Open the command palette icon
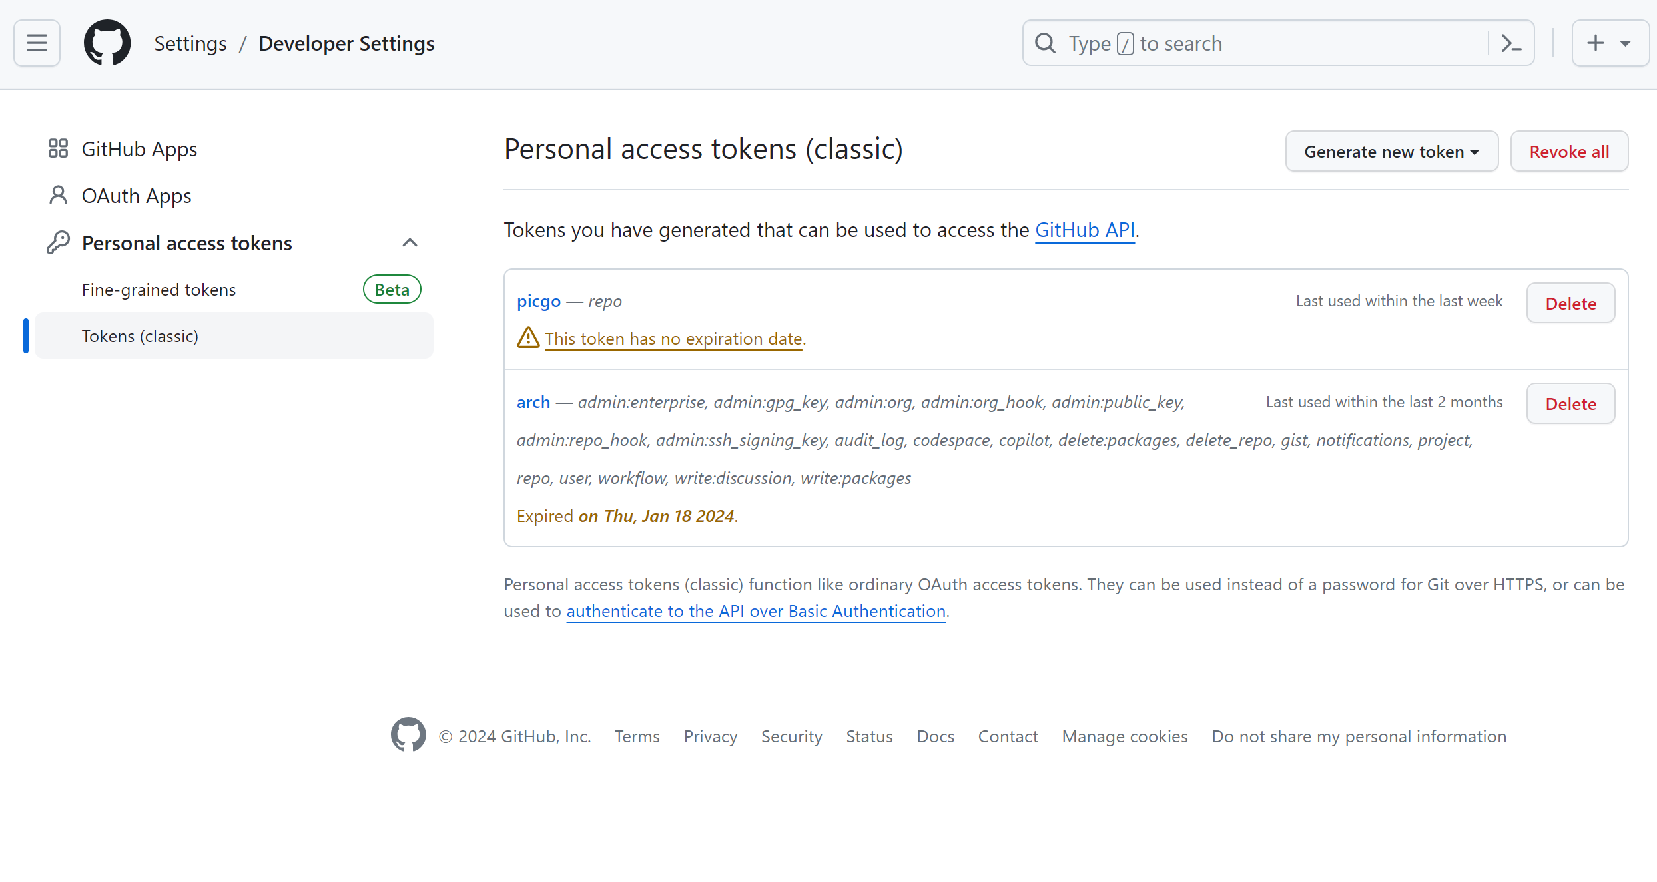1657x882 pixels. coord(1511,43)
